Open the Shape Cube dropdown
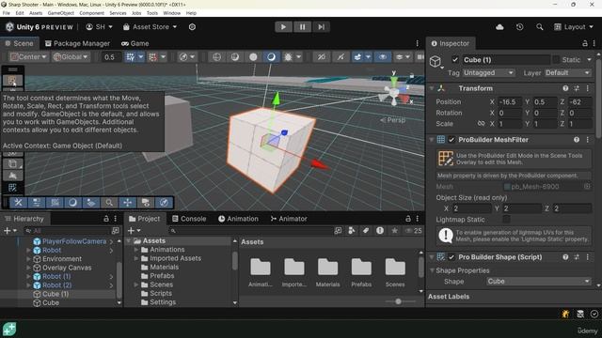The width and height of the screenshot is (602, 338). pos(538,282)
